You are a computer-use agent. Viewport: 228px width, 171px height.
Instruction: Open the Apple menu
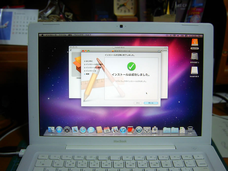pyautogui.click(x=43, y=35)
